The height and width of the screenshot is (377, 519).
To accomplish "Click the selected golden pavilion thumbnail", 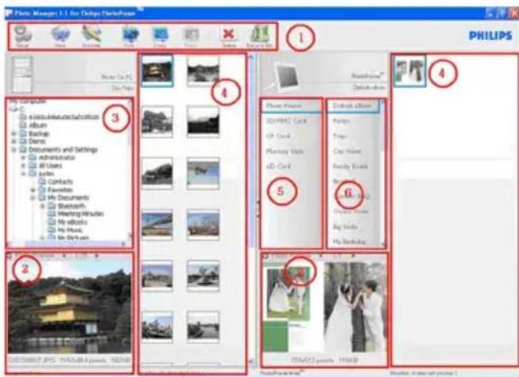I will click(x=158, y=71).
